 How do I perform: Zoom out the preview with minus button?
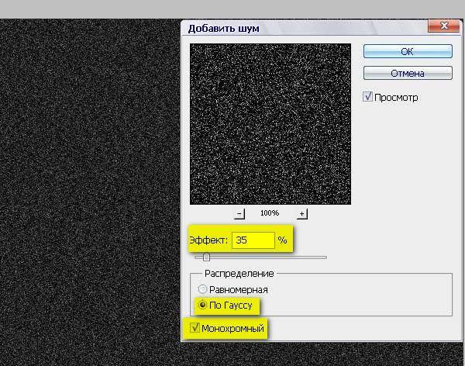pos(239,213)
